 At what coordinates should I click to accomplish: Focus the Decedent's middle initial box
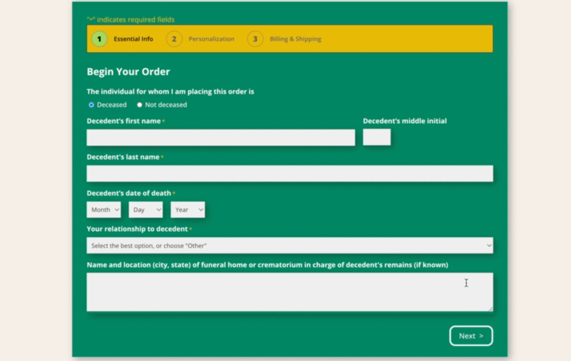coord(377,137)
